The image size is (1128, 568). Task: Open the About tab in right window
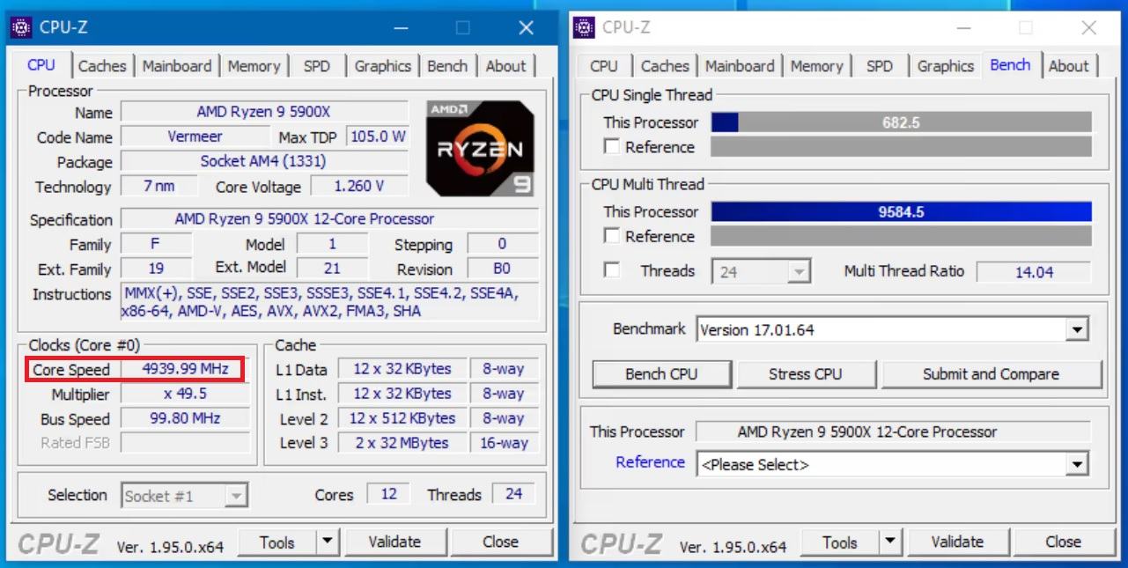coord(1069,66)
